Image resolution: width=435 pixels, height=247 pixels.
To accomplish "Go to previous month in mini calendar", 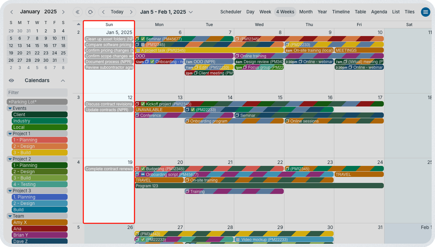I will coord(12,12).
